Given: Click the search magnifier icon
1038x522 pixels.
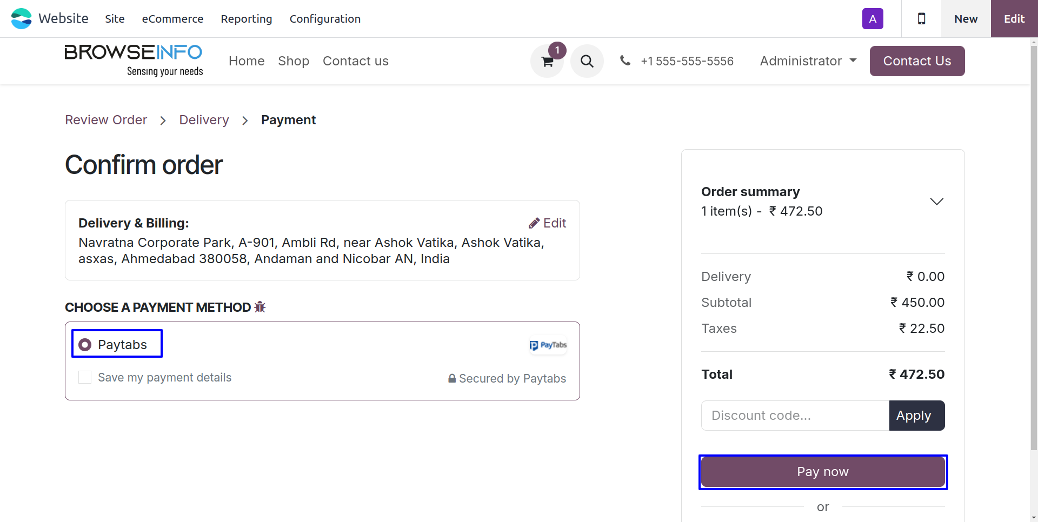Looking at the screenshot, I should point(587,61).
